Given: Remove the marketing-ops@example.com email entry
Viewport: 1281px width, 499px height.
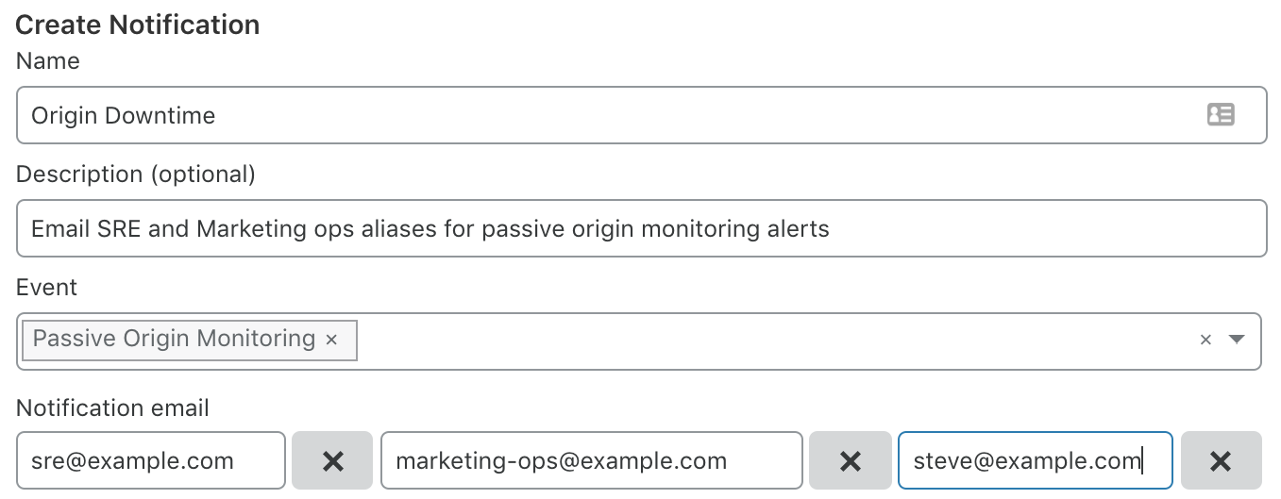Looking at the screenshot, I should 851,460.
